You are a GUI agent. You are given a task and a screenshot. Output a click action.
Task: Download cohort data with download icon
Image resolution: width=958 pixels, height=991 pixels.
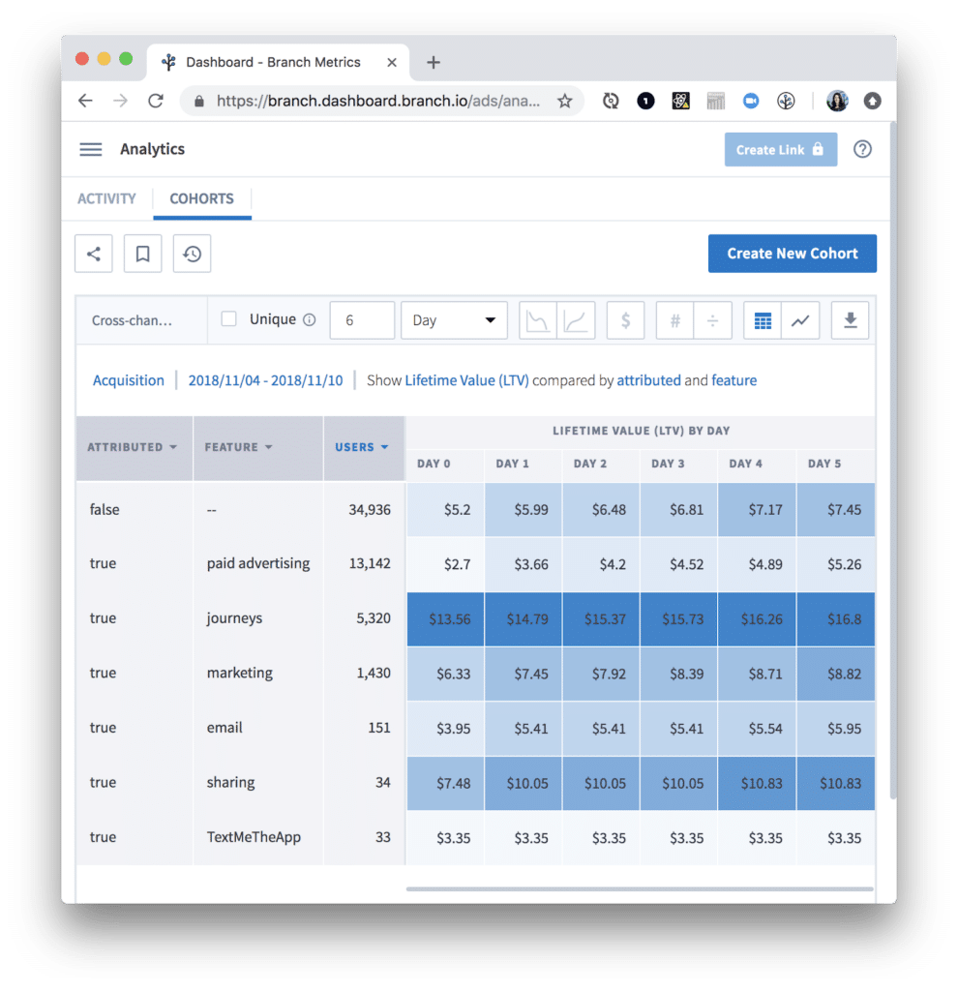pyautogui.click(x=851, y=320)
